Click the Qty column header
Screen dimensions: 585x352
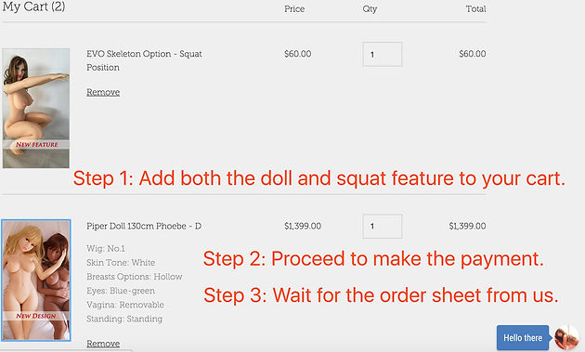click(x=370, y=8)
